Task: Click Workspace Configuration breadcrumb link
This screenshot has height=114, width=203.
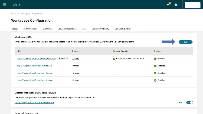Action: pos(32,14)
